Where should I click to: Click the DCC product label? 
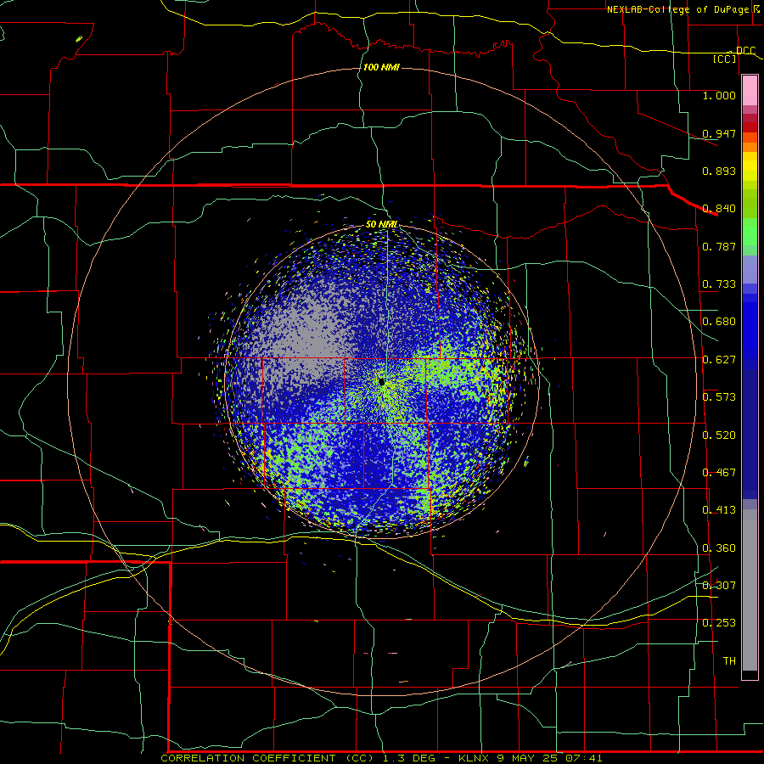click(x=745, y=51)
